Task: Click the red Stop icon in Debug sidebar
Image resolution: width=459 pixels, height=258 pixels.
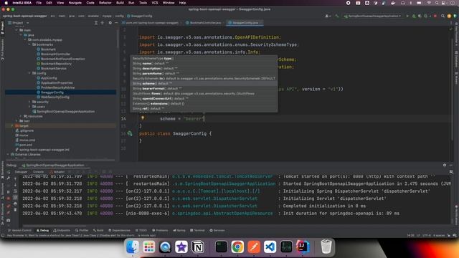Action: point(8,199)
